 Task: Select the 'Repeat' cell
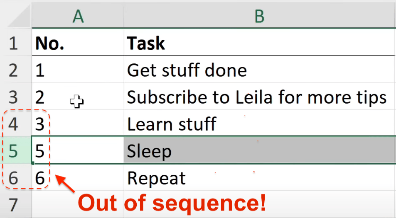coord(260,177)
